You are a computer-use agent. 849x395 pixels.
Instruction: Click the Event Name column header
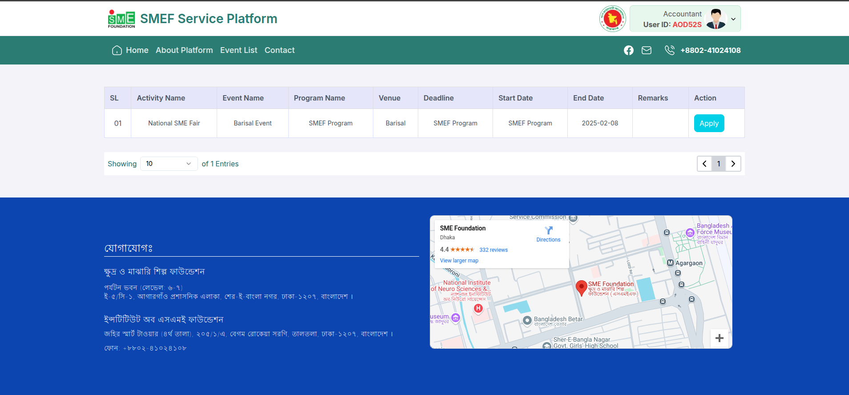[x=253, y=98]
